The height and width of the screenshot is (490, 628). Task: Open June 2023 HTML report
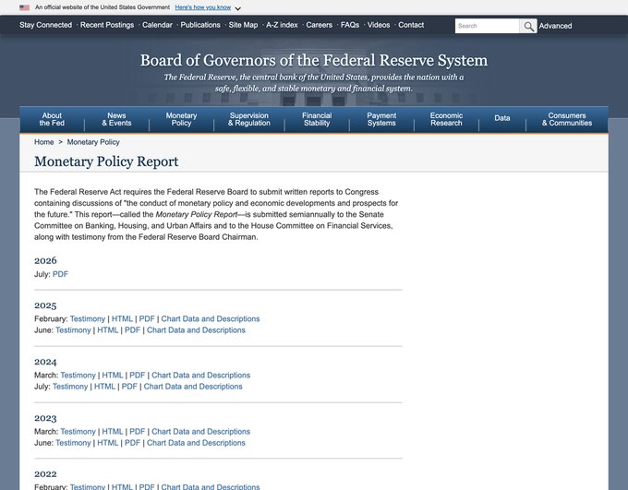(x=108, y=443)
